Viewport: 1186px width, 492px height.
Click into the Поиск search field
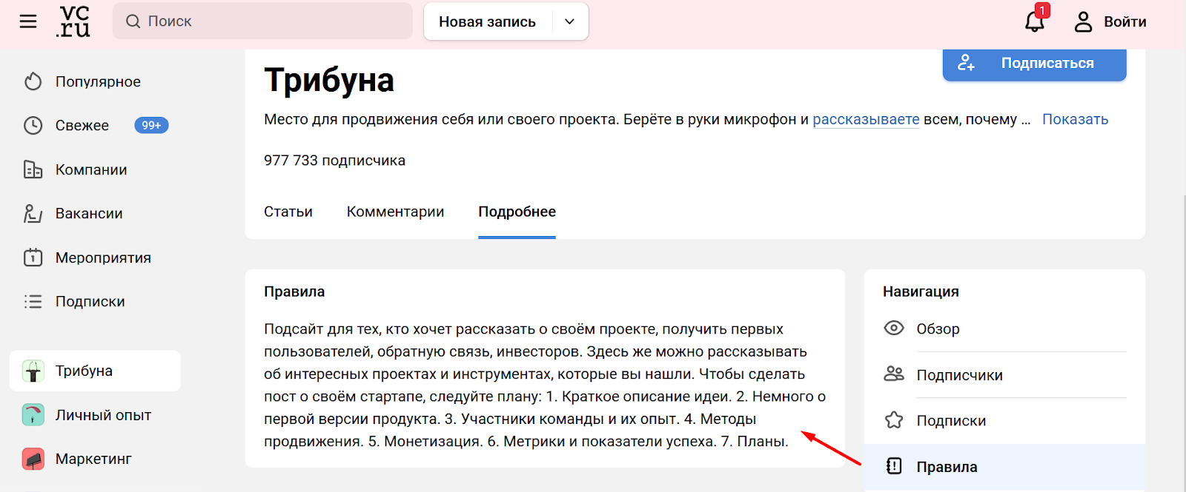[262, 21]
